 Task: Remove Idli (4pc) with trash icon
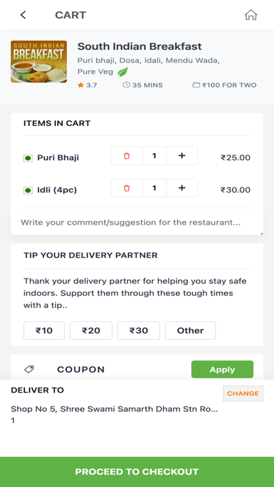click(x=127, y=188)
